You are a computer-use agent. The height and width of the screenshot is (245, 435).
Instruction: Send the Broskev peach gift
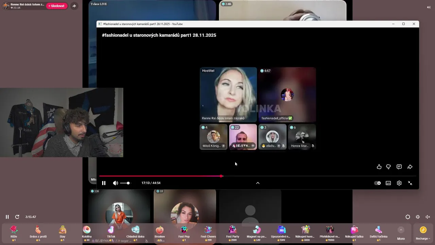tap(160, 233)
